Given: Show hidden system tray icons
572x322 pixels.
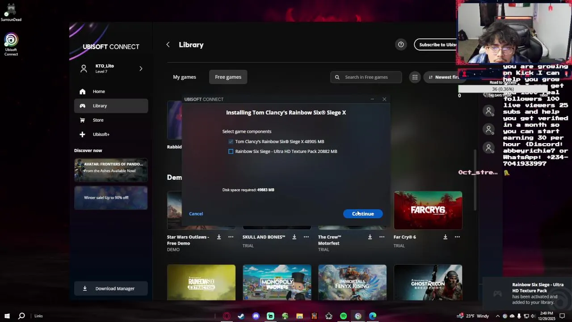Looking at the screenshot, I should (498, 316).
